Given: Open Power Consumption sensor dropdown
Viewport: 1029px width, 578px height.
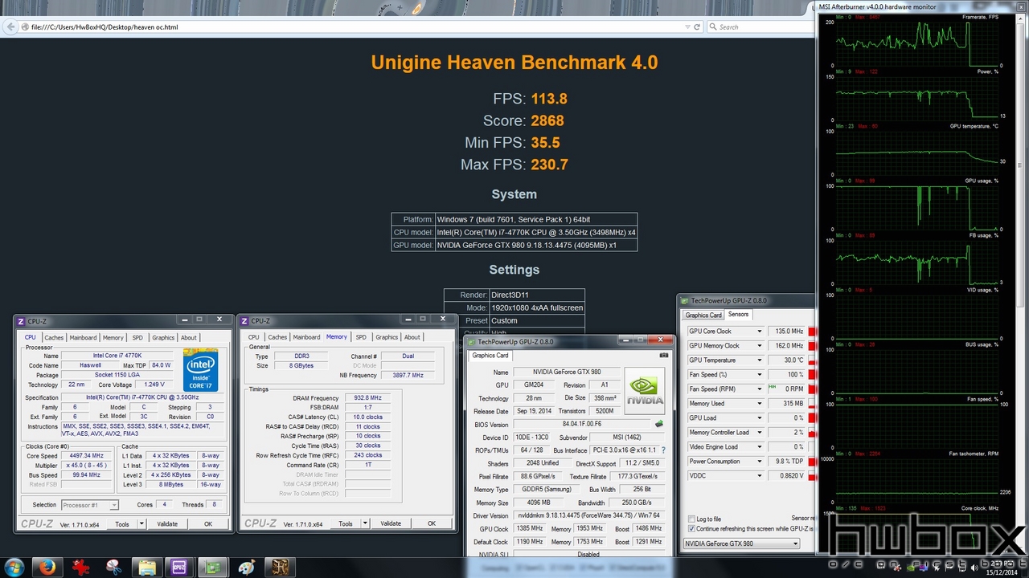Looking at the screenshot, I should point(759,461).
